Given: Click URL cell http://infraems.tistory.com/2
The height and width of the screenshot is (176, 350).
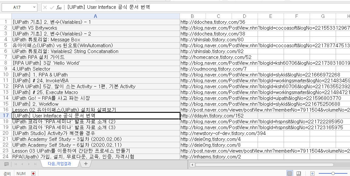Looking at the screenshot, I should click(x=193, y=156).
